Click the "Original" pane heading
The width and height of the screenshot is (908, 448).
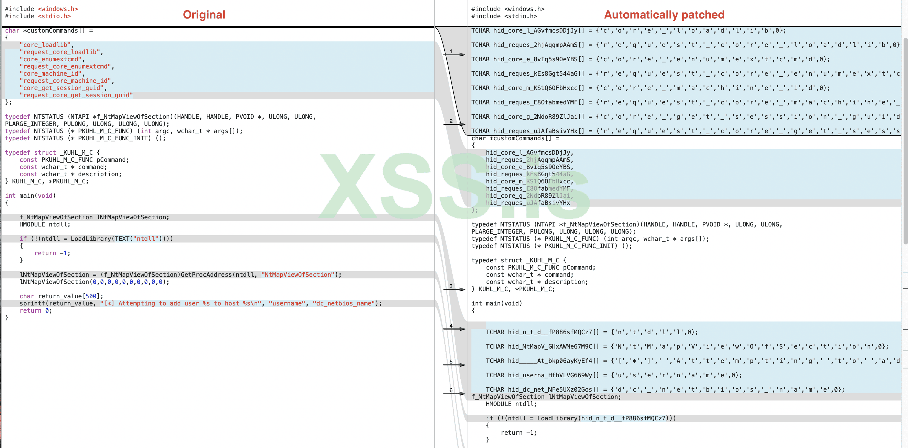point(204,15)
